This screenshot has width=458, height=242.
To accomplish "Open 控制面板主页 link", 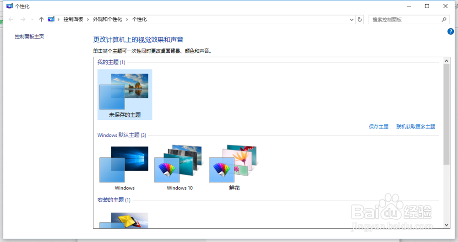I will pyautogui.click(x=29, y=37).
